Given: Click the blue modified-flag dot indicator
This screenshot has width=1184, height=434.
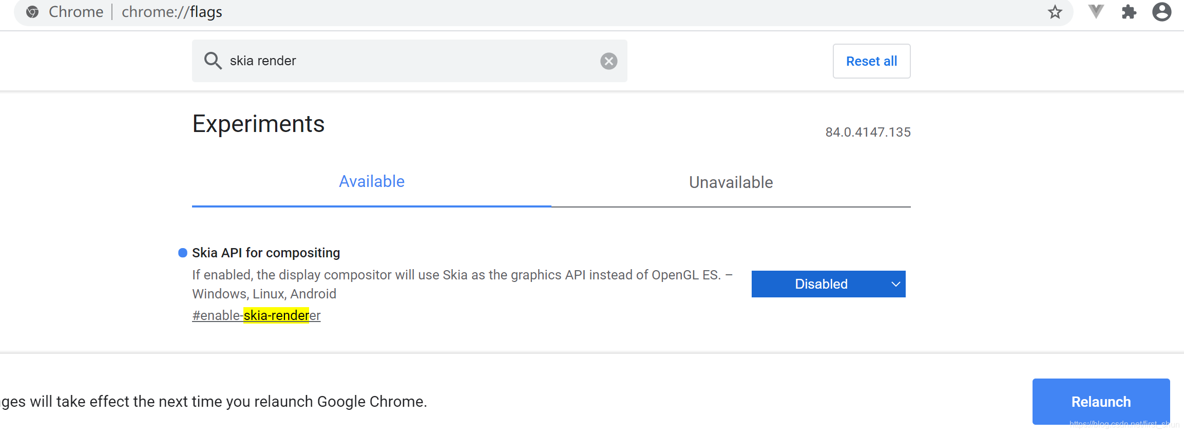Looking at the screenshot, I should click(182, 253).
